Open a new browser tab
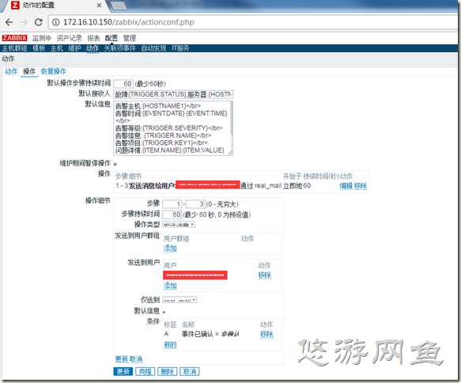 click(118, 5)
